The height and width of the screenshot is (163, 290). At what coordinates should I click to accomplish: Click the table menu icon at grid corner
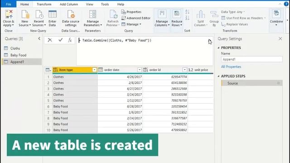[x=48, y=70]
